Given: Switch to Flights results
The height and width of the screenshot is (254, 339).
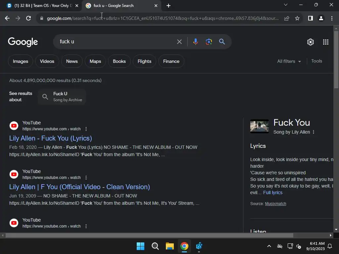Looking at the screenshot, I should pyautogui.click(x=144, y=61).
